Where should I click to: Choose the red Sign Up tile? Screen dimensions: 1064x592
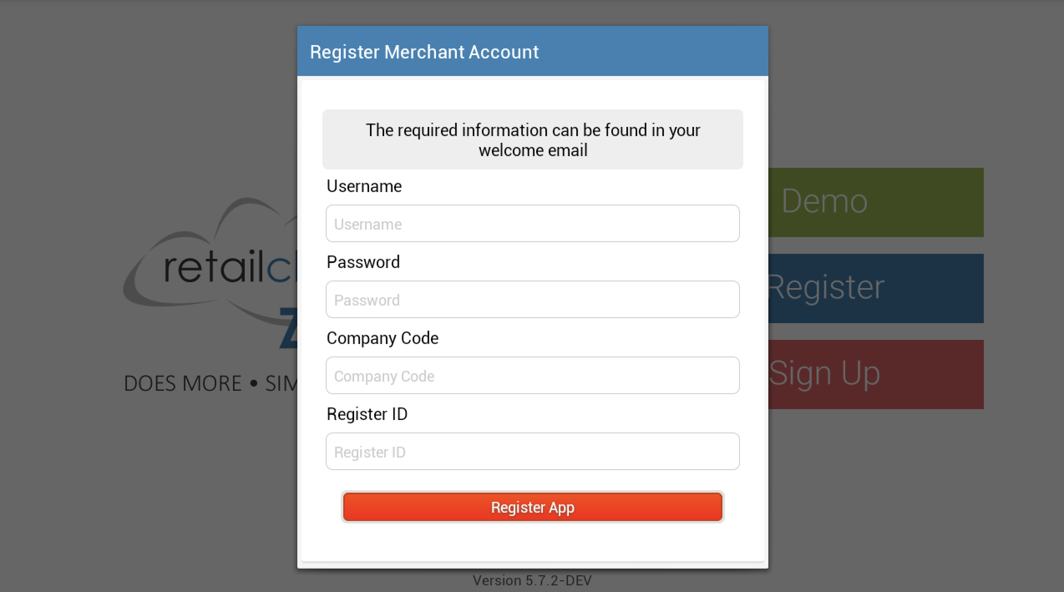point(876,374)
